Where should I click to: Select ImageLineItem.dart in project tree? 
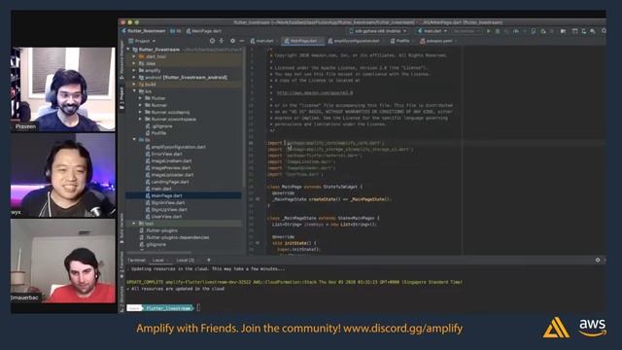pos(171,160)
